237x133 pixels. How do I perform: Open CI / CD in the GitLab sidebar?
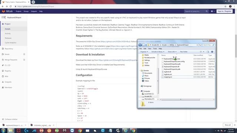pyautogui.click(x=7, y=65)
